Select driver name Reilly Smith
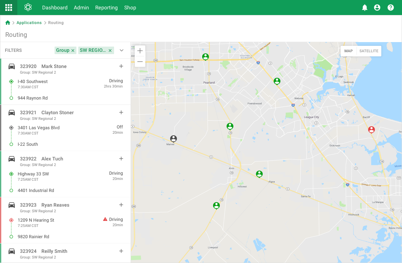 [x=54, y=251]
